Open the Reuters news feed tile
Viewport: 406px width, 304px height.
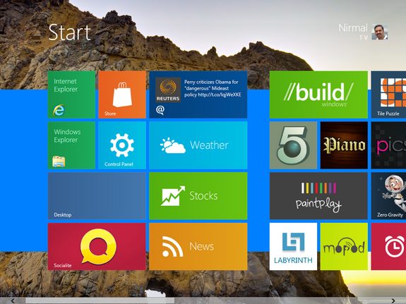198,95
